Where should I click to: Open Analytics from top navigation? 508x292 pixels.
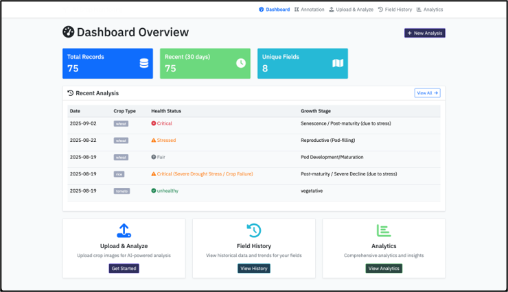tap(430, 10)
